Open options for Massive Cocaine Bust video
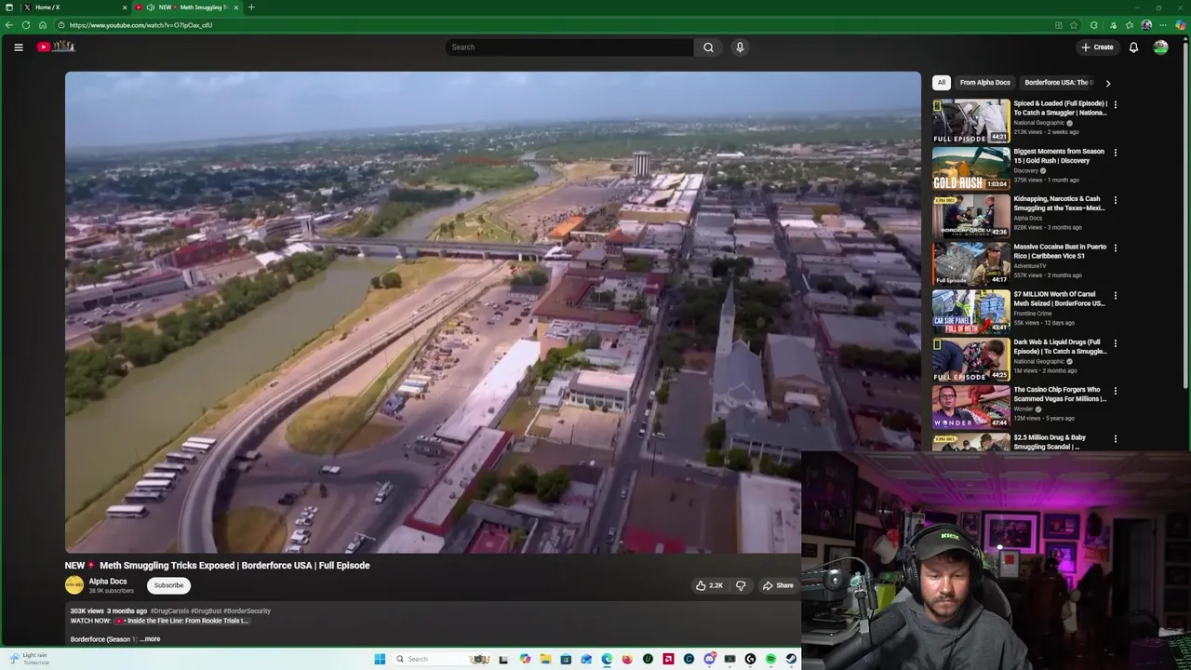The width and height of the screenshot is (1191, 670). coord(1115,248)
